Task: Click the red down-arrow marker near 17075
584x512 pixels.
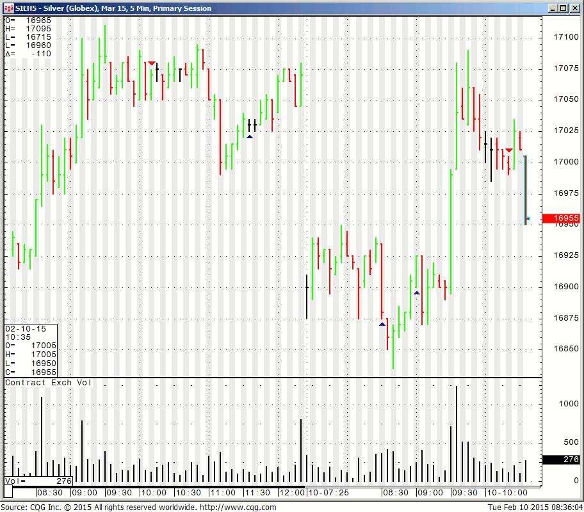Action: [x=152, y=63]
